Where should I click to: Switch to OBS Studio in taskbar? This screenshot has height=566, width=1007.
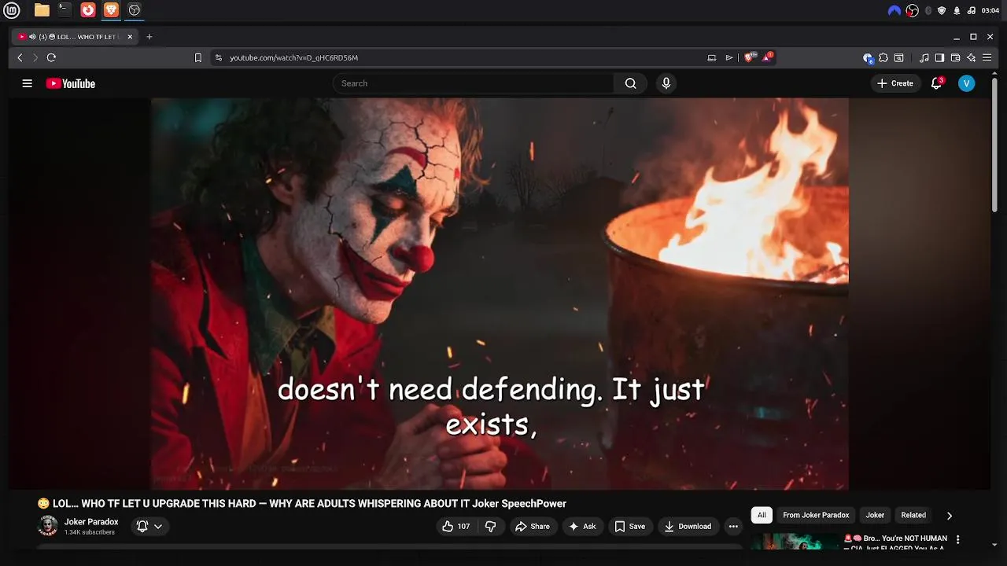(x=135, y=10)
